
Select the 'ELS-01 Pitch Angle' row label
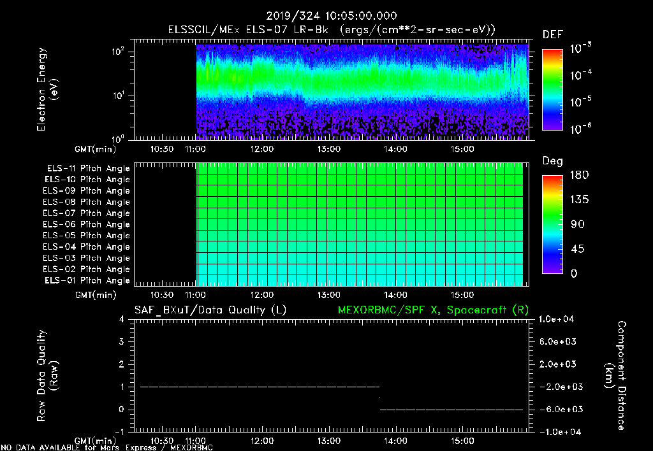tap(87, 280)
